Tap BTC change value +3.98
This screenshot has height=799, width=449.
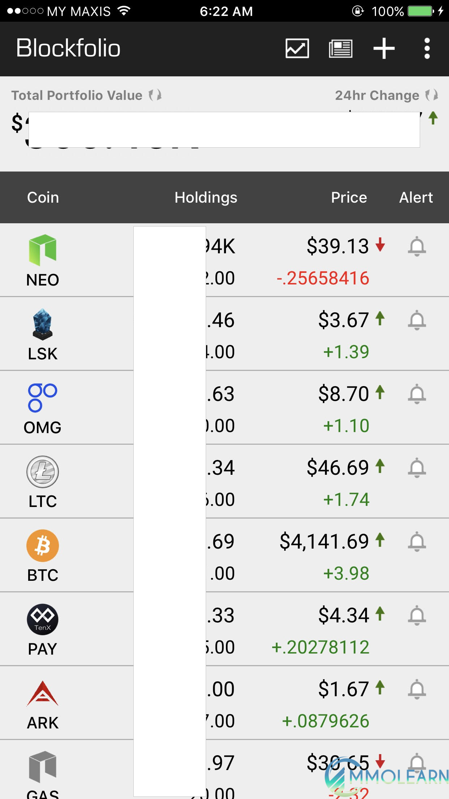[346, 574]
